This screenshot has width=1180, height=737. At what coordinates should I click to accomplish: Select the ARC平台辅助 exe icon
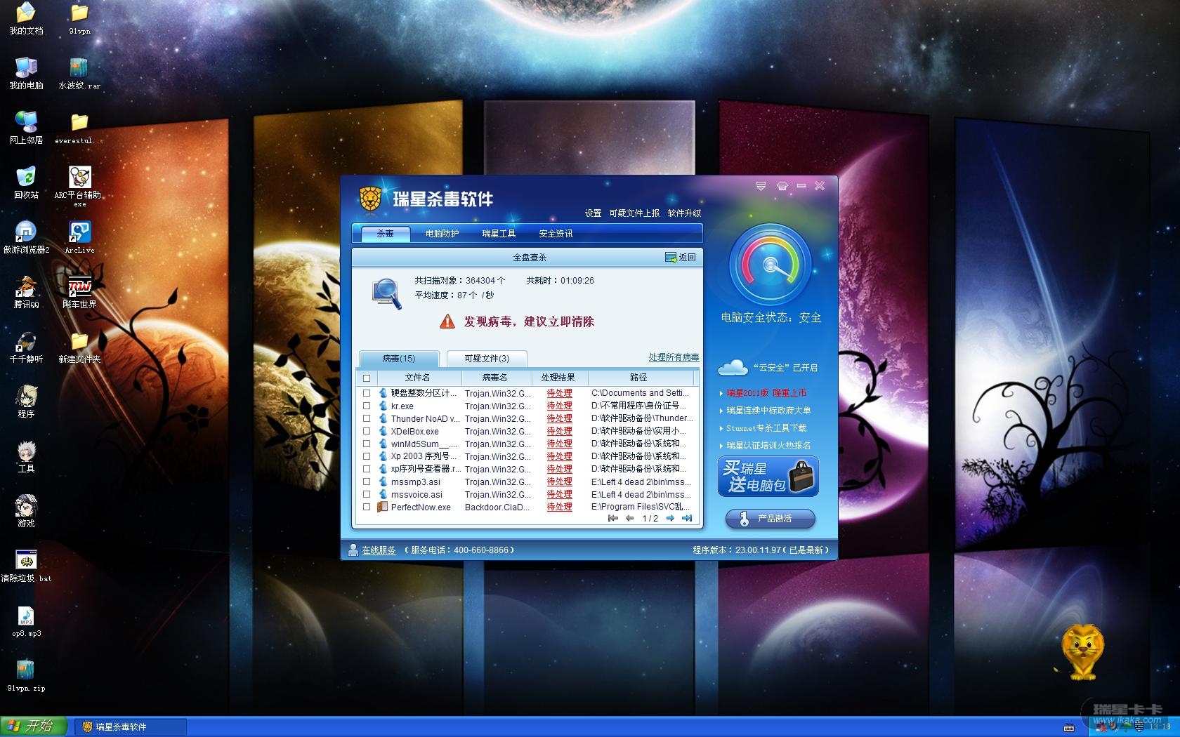point(79,185)
